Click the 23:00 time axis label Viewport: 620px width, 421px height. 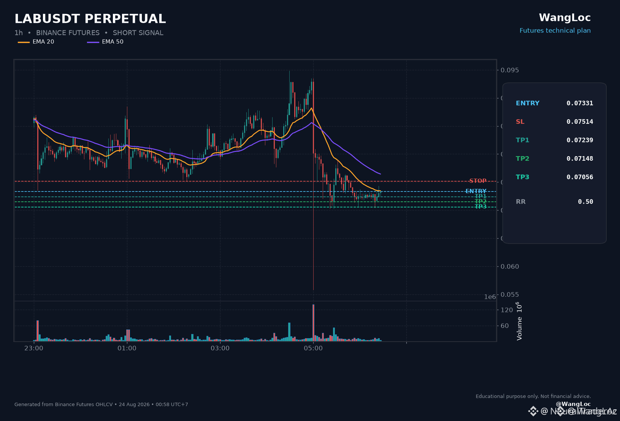tap(33, 348)
